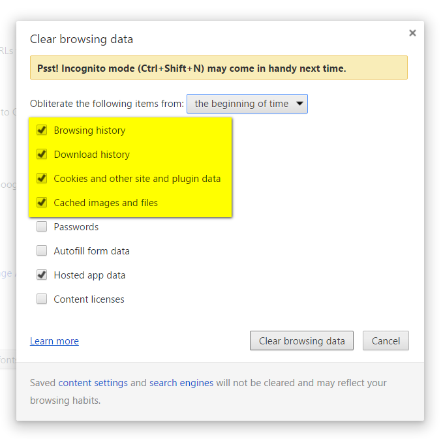Enable the Passwords checkbox
Viewport: 443px width, 439px height.
(x=42, y=227)
